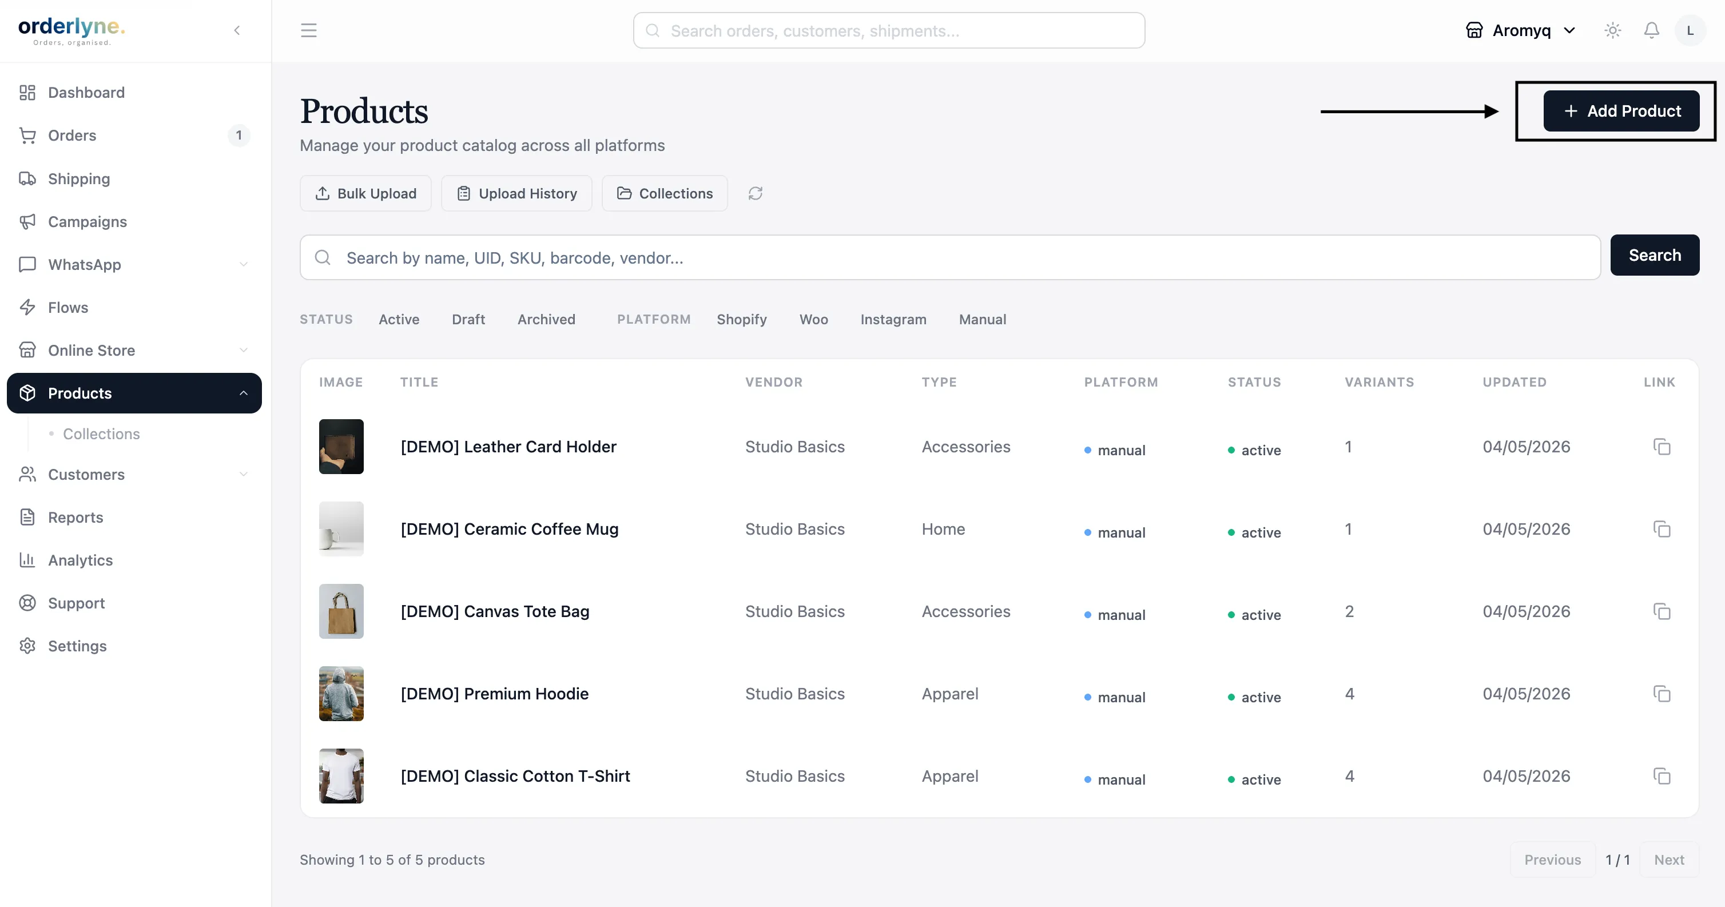Toggle the light/dark theme sun icon
Viewport: 1725px width, 907px height.
(1612, 30)
